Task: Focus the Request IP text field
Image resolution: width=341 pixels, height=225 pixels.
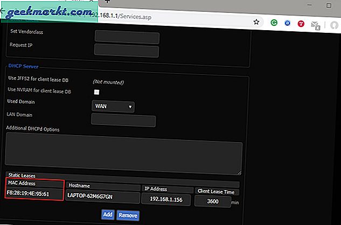Action: pos(127,50)
